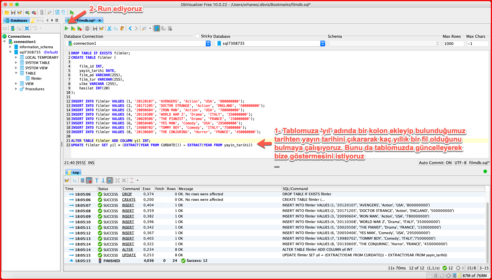Click the memory usage bar 87M of 768M
This screenshot has height=280, width=492.
click(474, 275)
